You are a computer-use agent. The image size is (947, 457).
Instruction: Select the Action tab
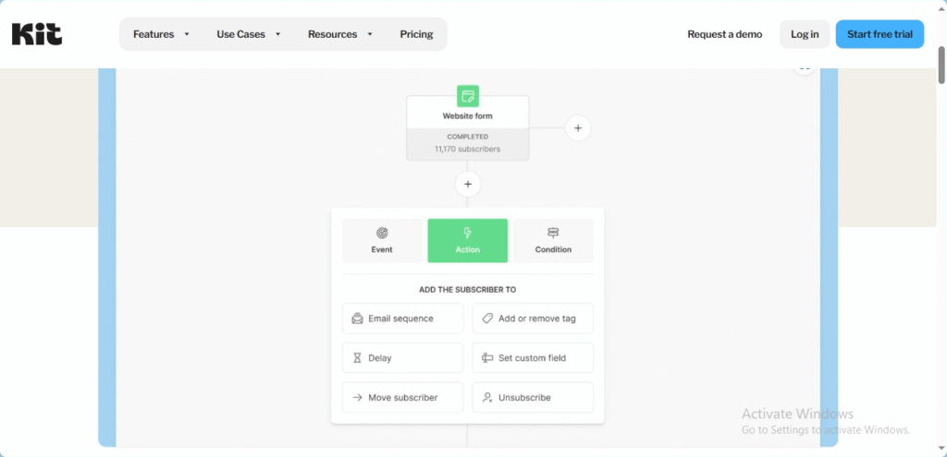(x=467, y=241)
